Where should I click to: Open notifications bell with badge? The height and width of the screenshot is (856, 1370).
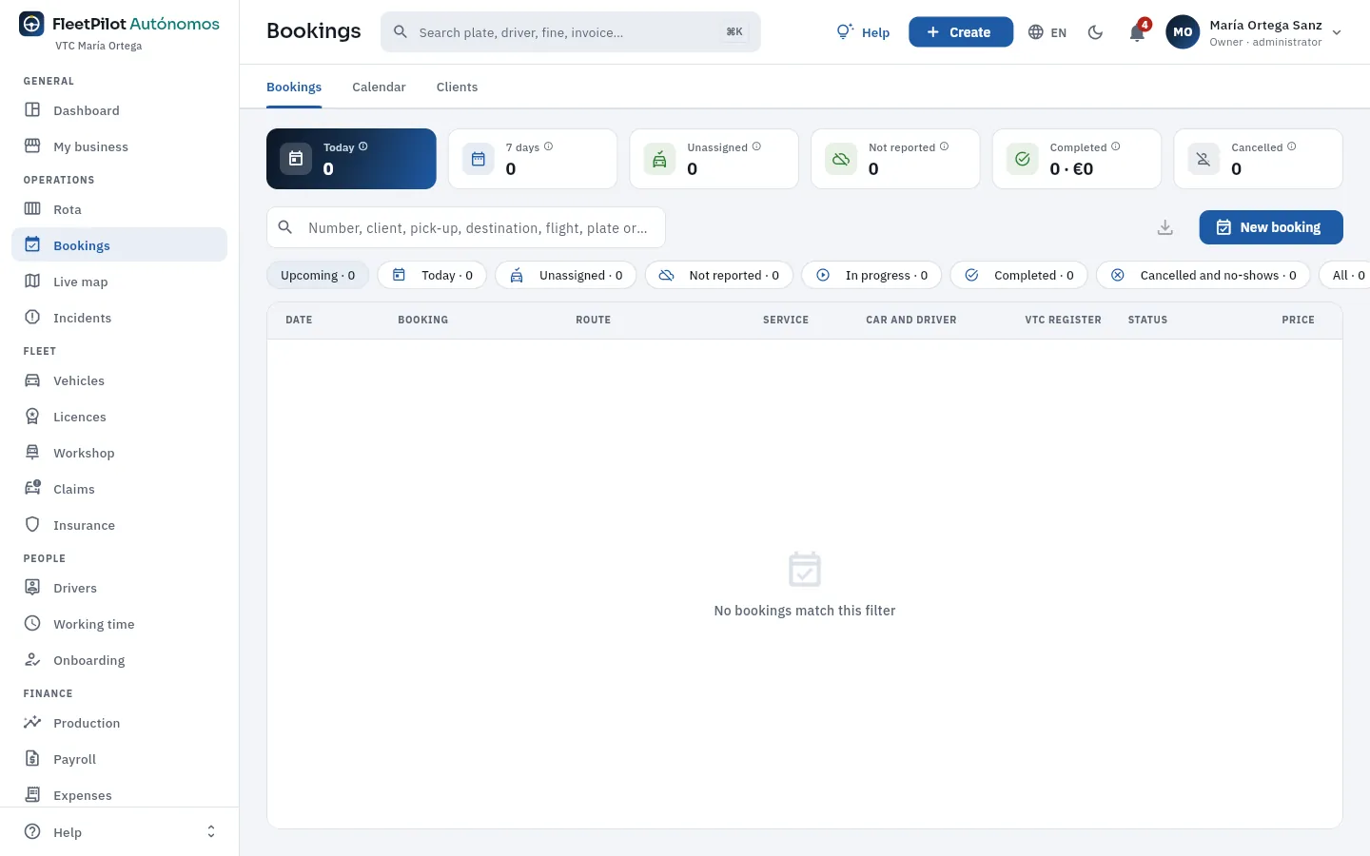(x=1137, y=32)
